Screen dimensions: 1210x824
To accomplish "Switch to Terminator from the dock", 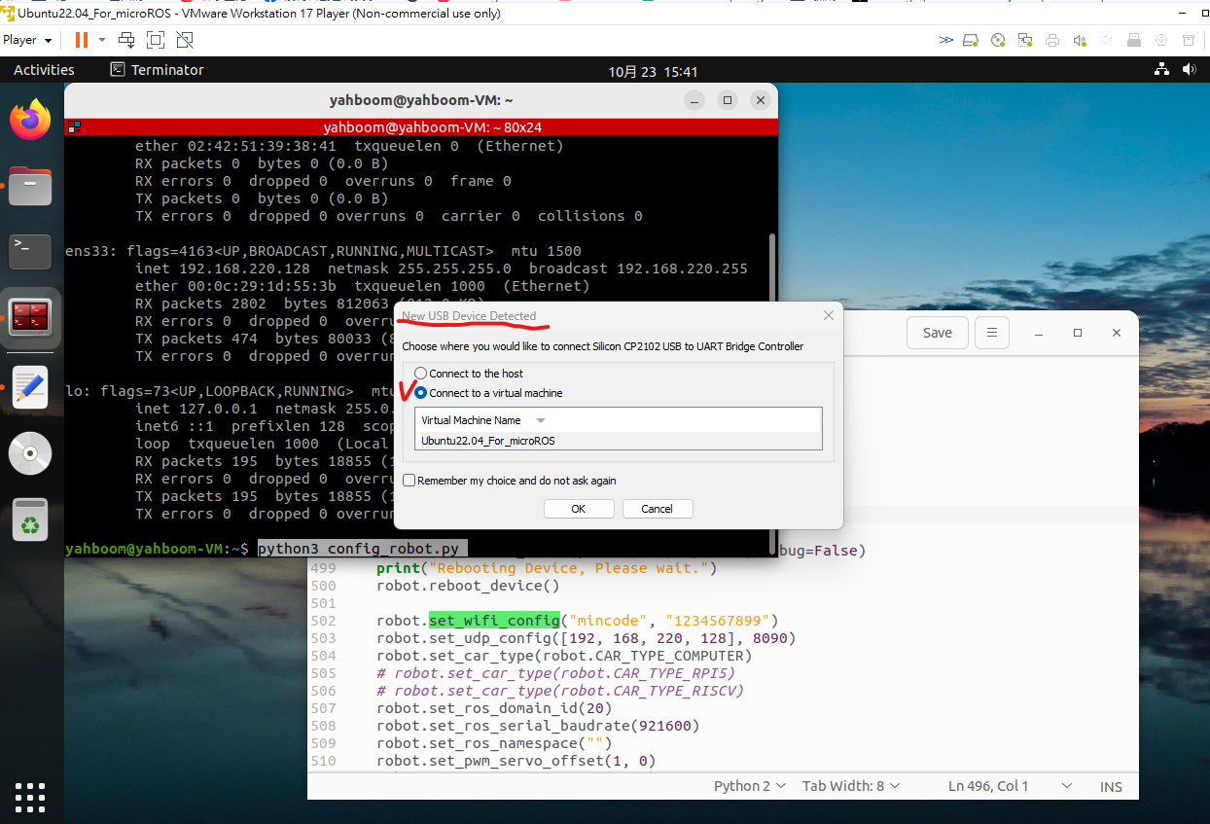I will tap(30, 318).
